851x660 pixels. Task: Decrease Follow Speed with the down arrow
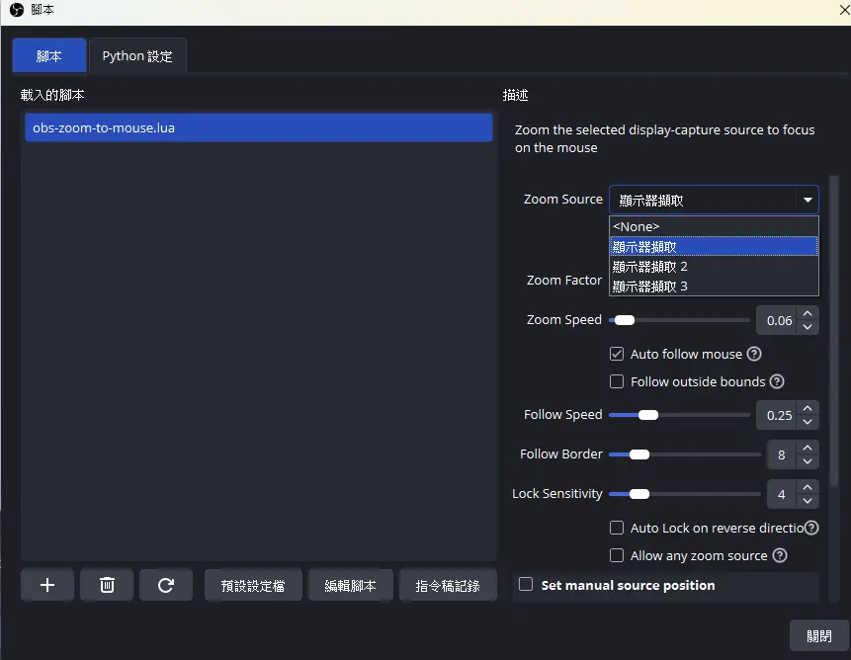pos(808,422)
